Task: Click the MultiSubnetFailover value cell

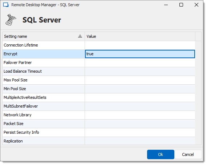Action: pyautogui.click(x=140, y=106)
